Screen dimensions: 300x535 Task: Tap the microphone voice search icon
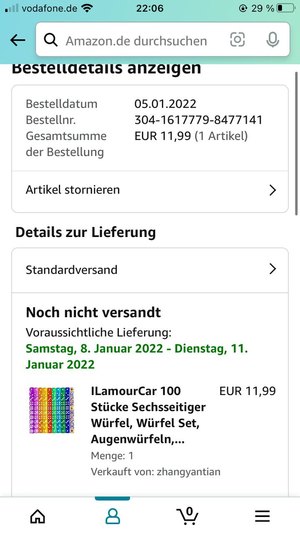point(272,40)
